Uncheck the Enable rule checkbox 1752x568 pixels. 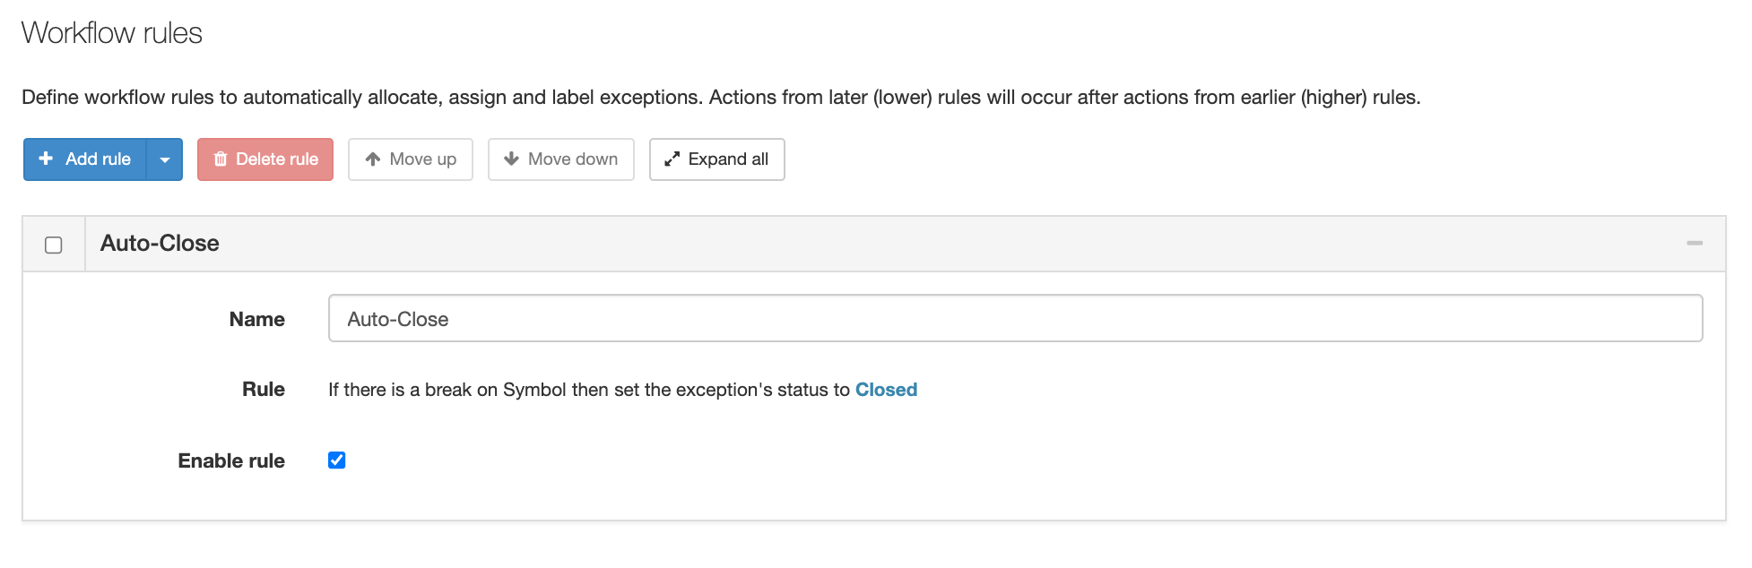(x=337, y=460)
